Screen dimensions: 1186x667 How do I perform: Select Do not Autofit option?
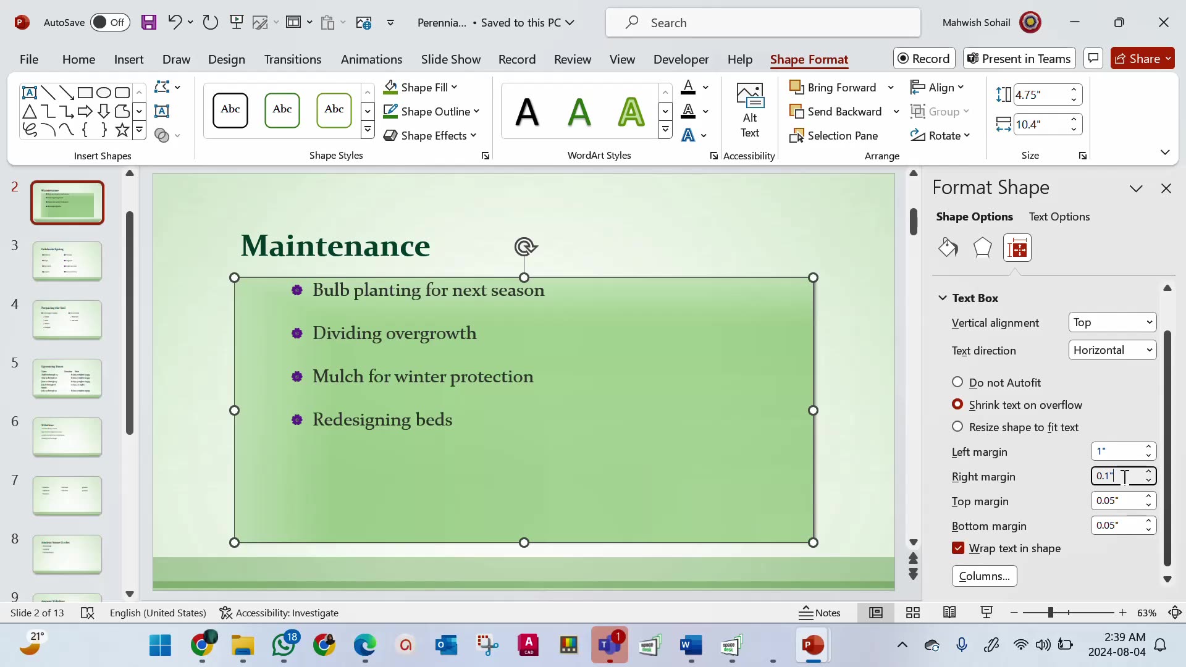957,382
